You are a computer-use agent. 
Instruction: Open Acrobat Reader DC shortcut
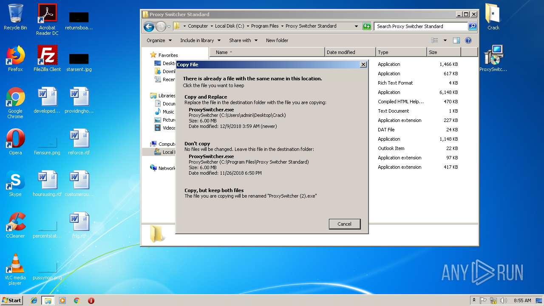[x=47, y=20]
